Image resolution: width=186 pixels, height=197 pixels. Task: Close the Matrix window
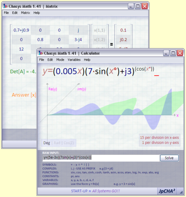144,6
